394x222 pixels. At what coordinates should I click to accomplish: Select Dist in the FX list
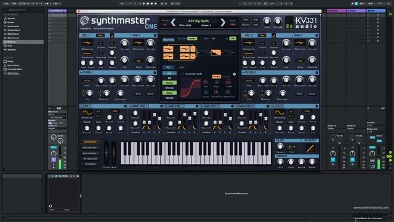tap(169, 73)
